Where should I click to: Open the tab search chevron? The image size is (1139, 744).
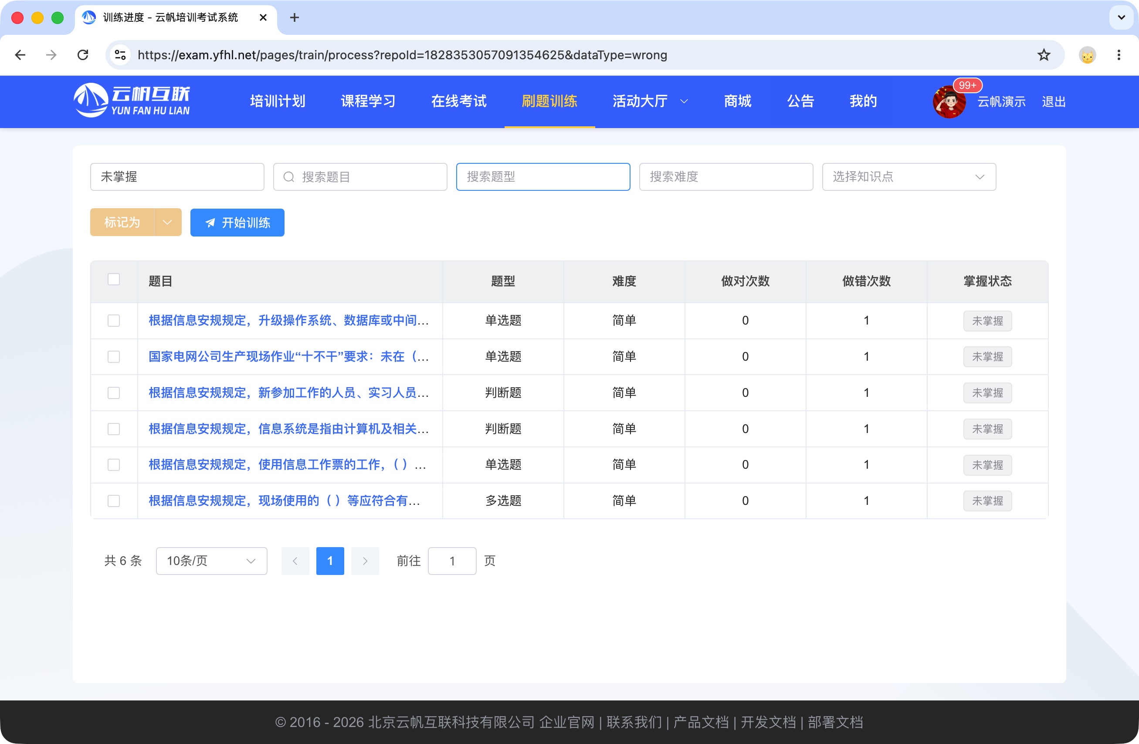1121,18
